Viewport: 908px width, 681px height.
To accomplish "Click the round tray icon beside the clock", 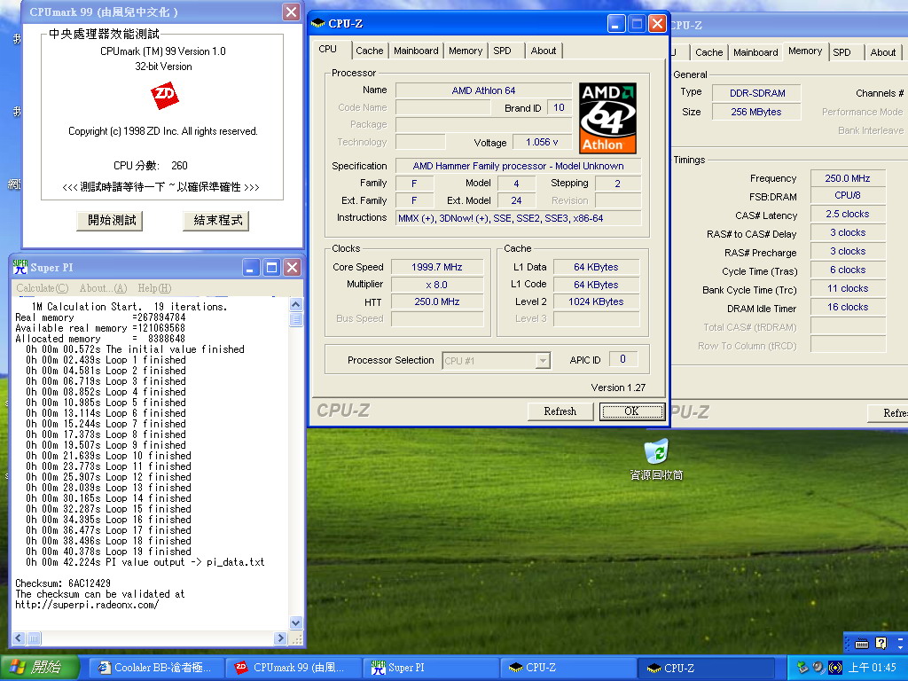I will coord(835,668).
